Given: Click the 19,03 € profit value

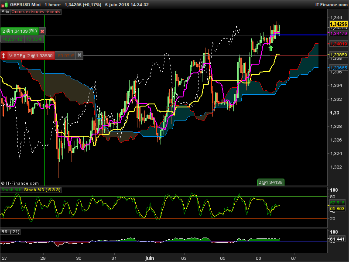Looking at the screenshot, I should point(34,39).
